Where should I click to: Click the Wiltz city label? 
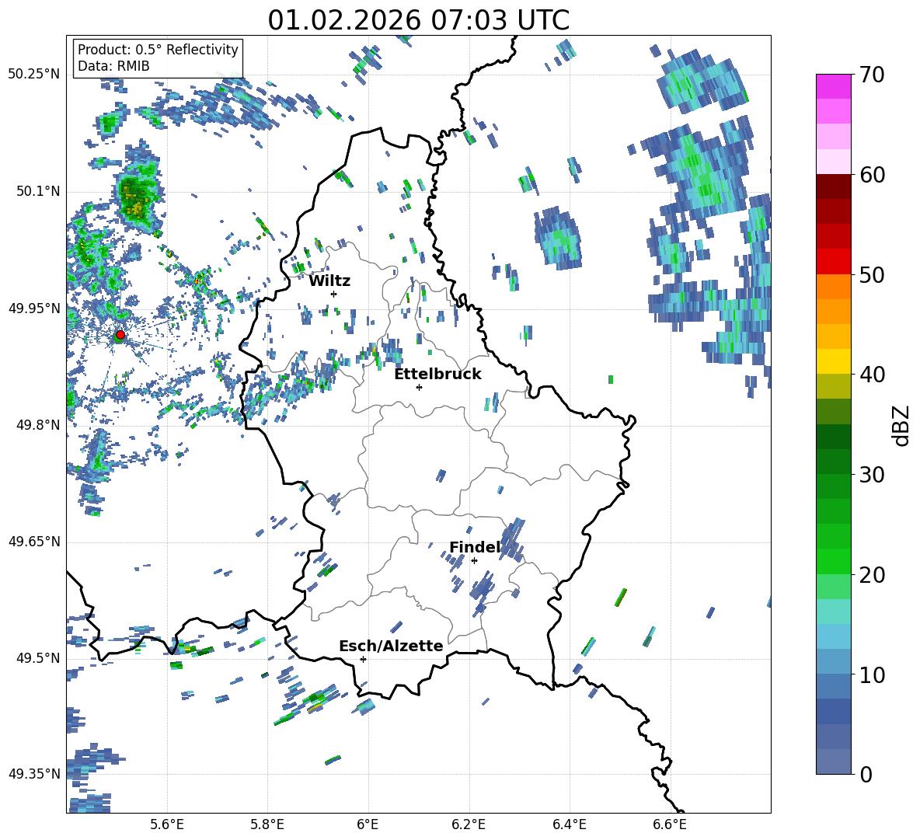pos(329,281)
